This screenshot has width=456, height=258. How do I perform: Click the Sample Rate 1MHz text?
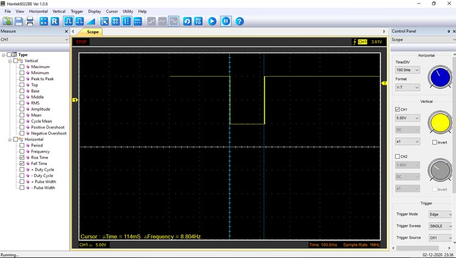coord(362,245)
